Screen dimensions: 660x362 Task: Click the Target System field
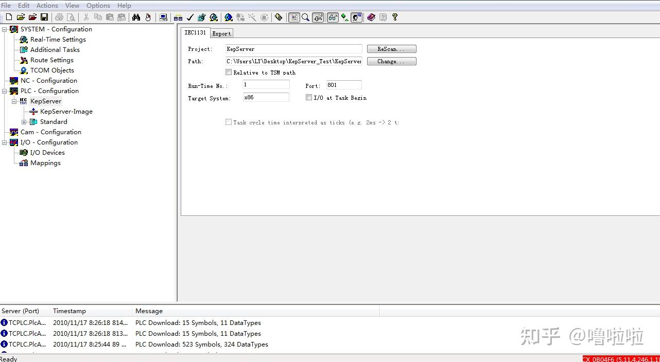tap(266, 97)
